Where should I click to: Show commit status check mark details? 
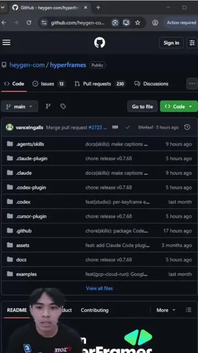pos(128,127)
